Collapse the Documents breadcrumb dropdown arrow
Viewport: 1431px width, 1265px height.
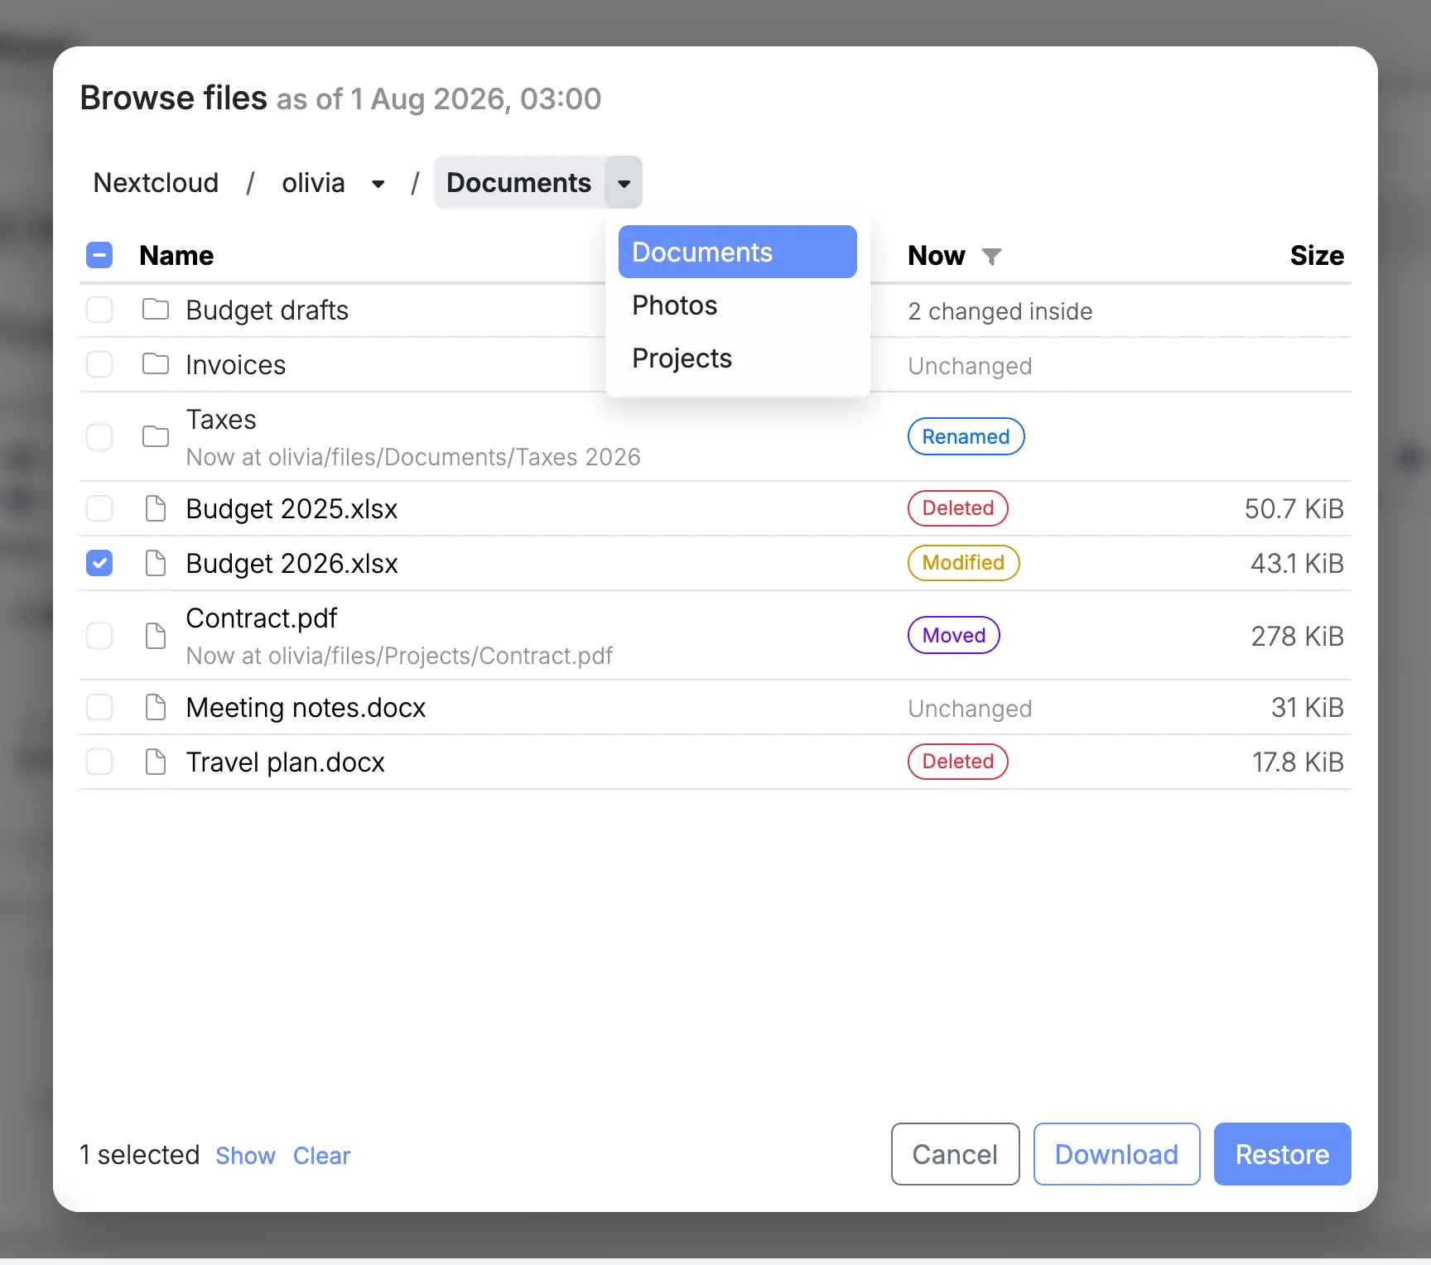coord(624,183)
